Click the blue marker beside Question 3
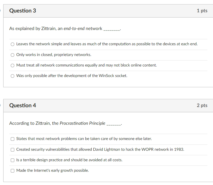Viewport: 213px width, 185px height. tap(1, 10)
